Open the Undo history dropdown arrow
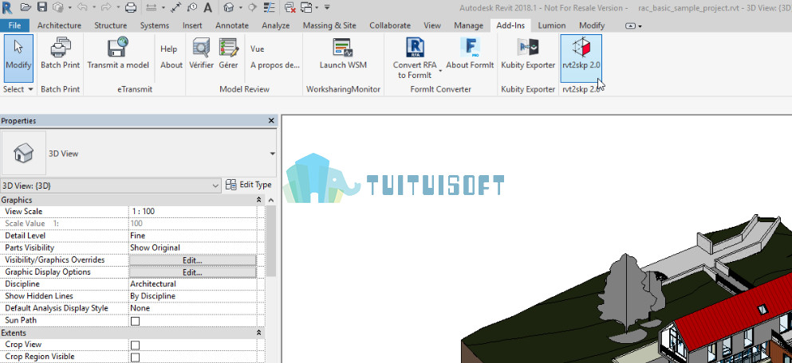The height and width of the screenshot is (363, 792). (94, 8)
